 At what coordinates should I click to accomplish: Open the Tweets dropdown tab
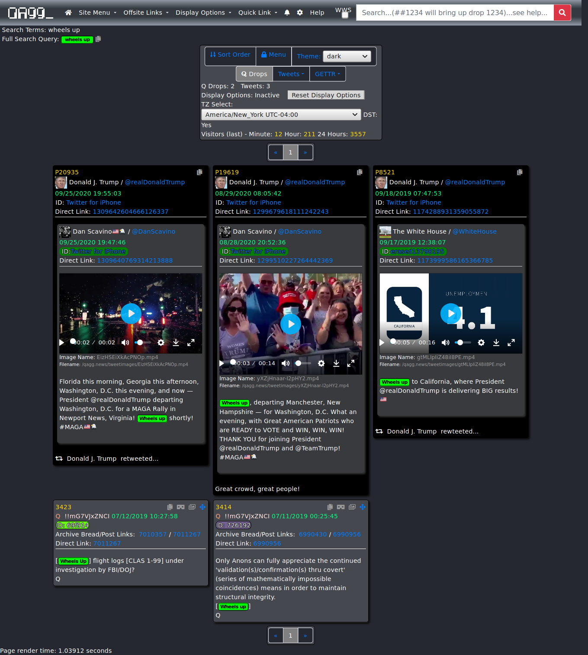click(291, 74)
